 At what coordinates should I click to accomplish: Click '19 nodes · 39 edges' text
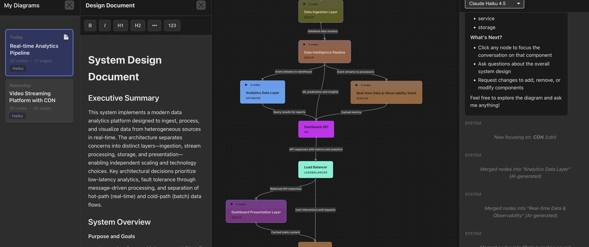click(31, 108)
